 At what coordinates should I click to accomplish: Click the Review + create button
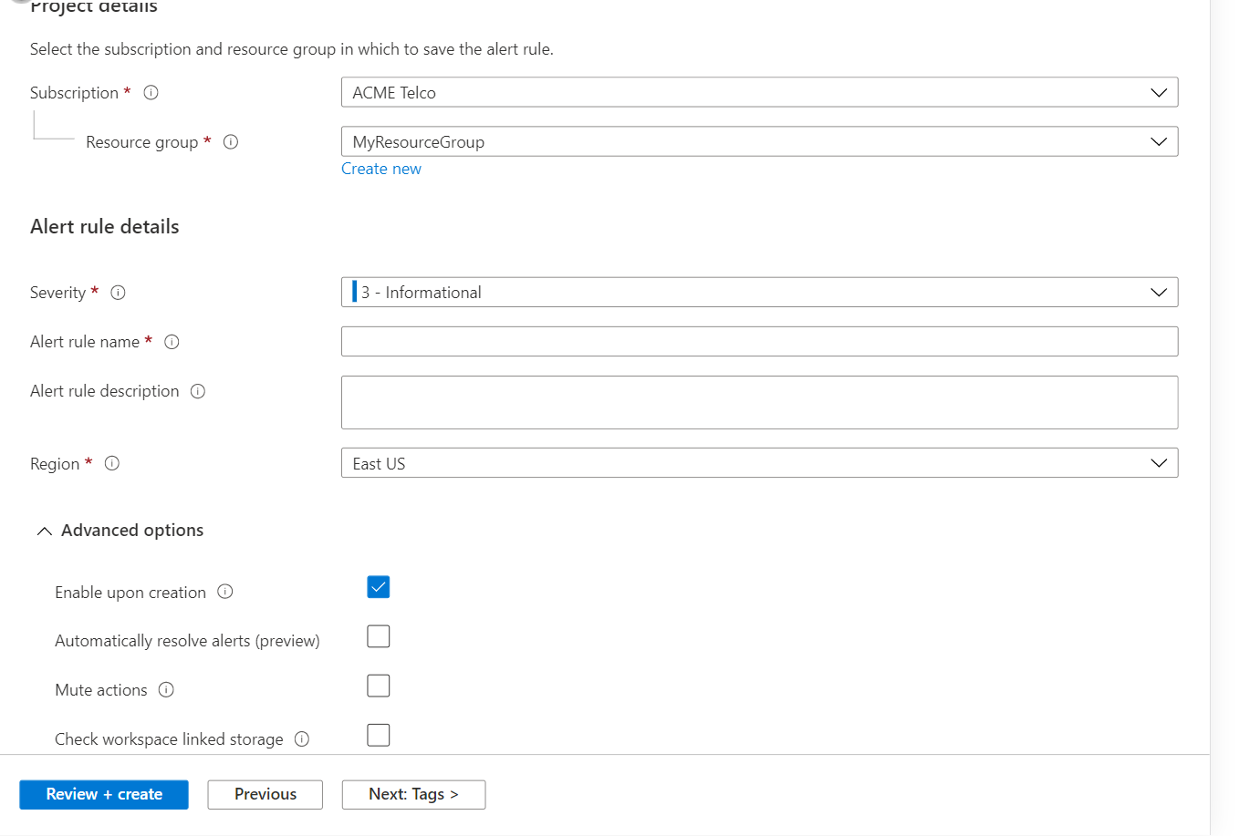click(104, 794)
